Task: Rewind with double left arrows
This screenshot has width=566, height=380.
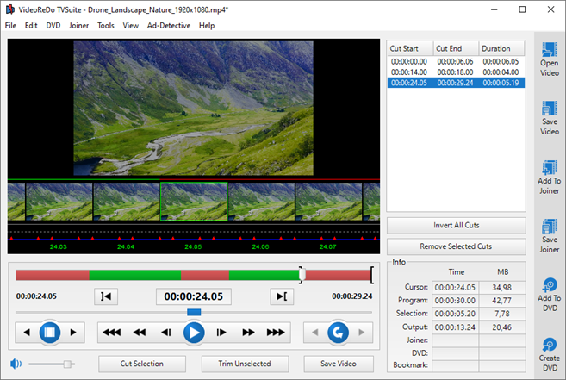Action: pos(140,333)
